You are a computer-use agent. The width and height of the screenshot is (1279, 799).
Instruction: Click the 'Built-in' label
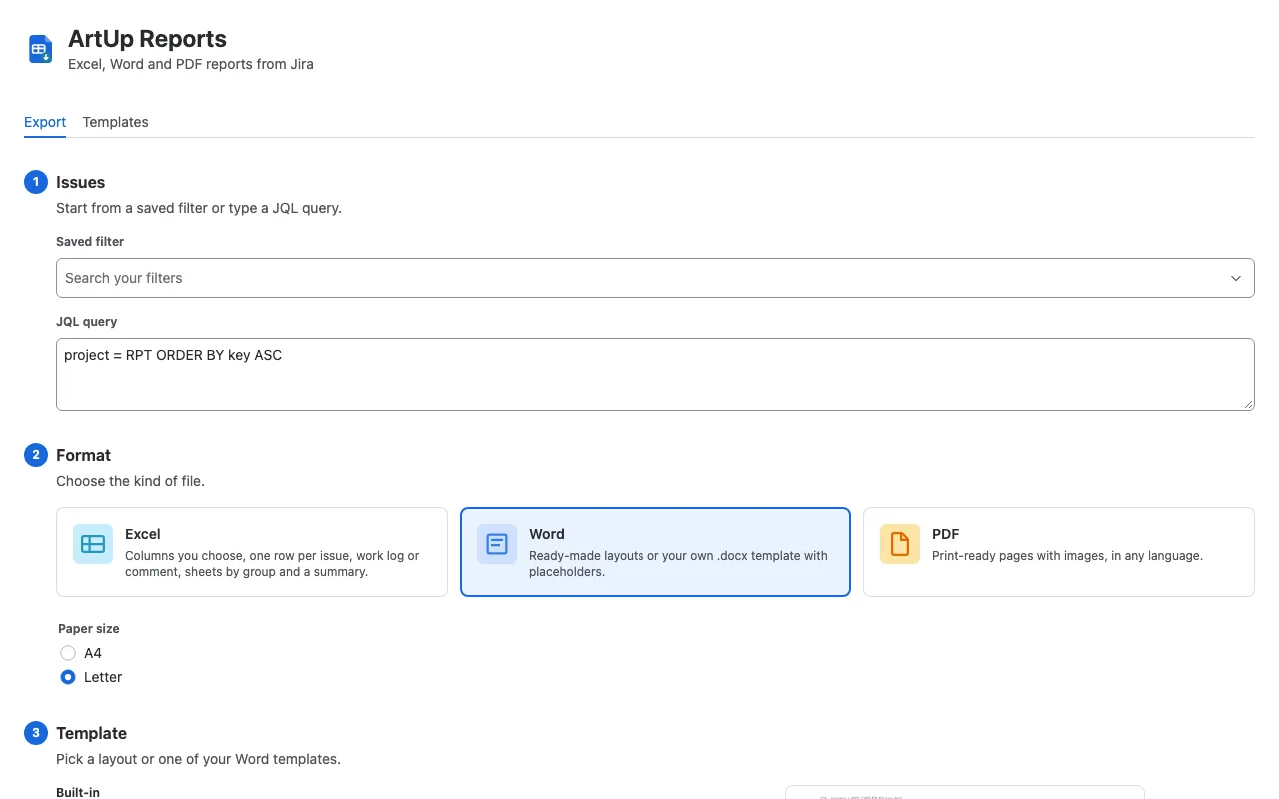tap(78, 793)
